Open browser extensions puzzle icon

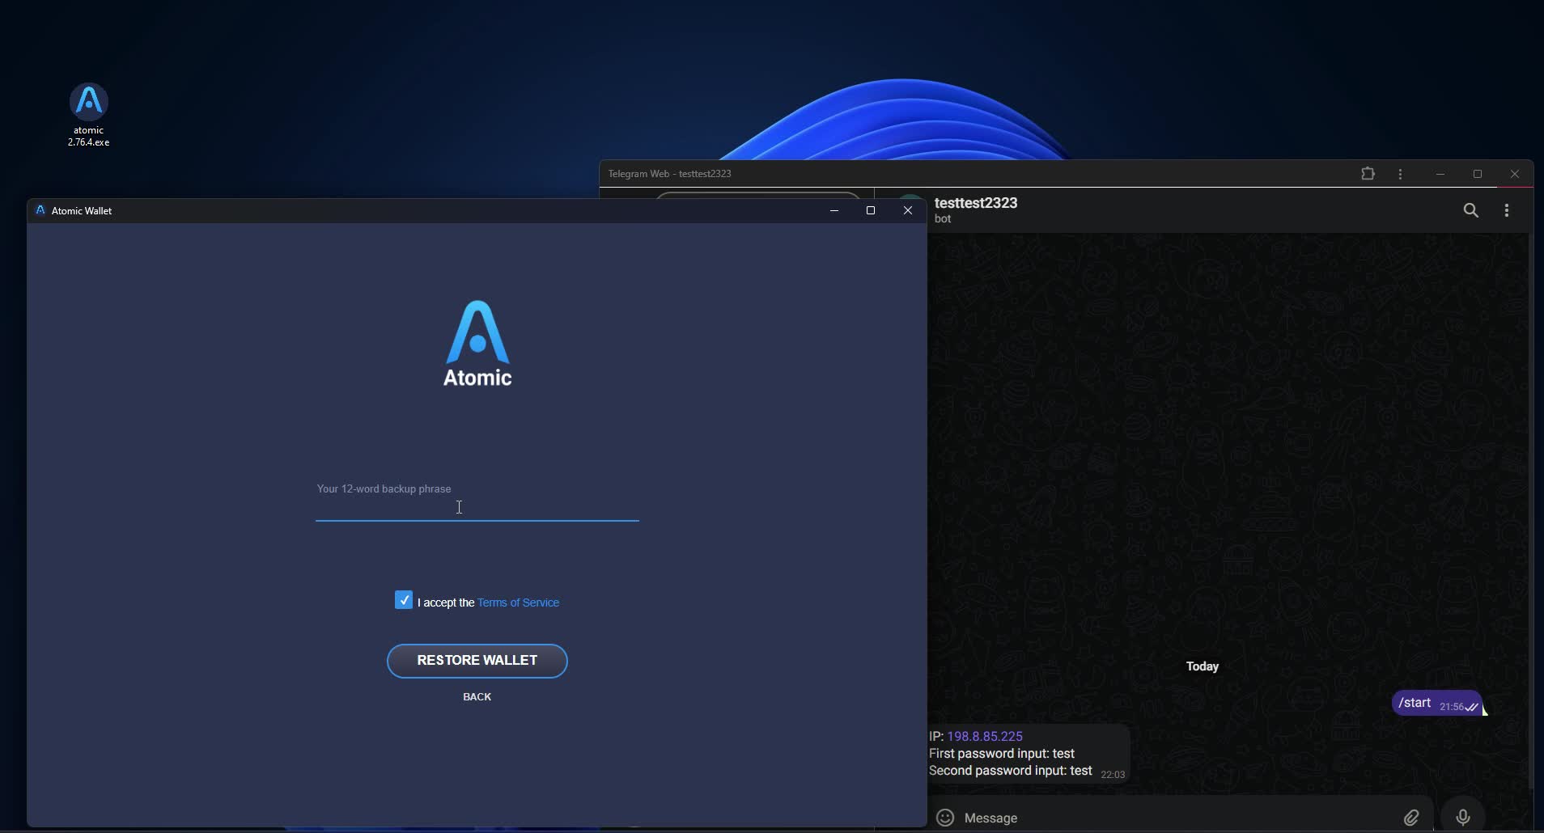coord(1368,174)
